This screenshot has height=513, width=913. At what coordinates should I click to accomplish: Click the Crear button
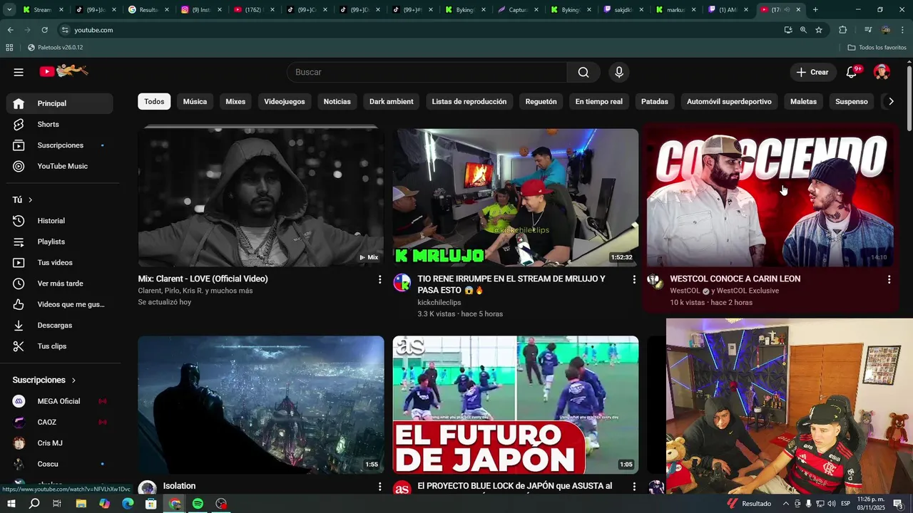(813, 72)
